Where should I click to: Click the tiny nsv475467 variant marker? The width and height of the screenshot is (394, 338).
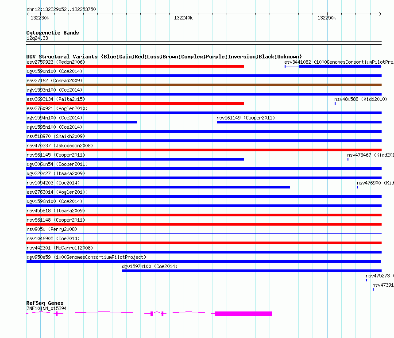click(348, 159)
